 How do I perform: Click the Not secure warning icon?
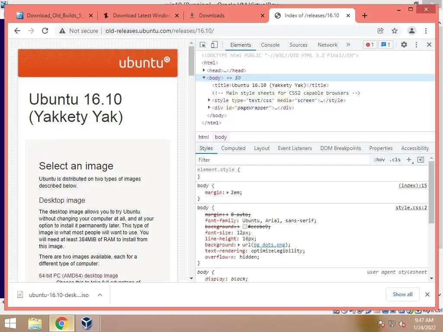(x=62, y=31)
